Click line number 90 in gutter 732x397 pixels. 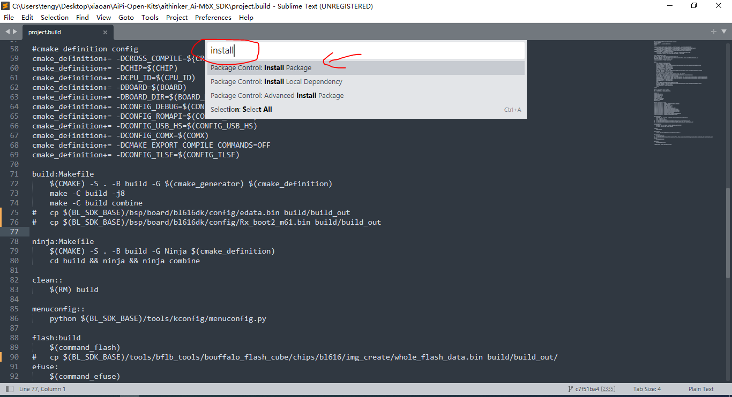14,357
